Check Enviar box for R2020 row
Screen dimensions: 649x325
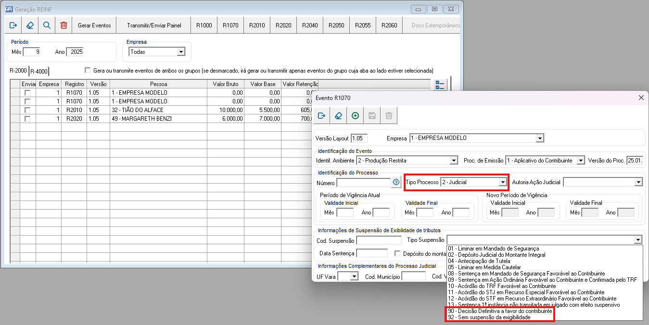27,119
